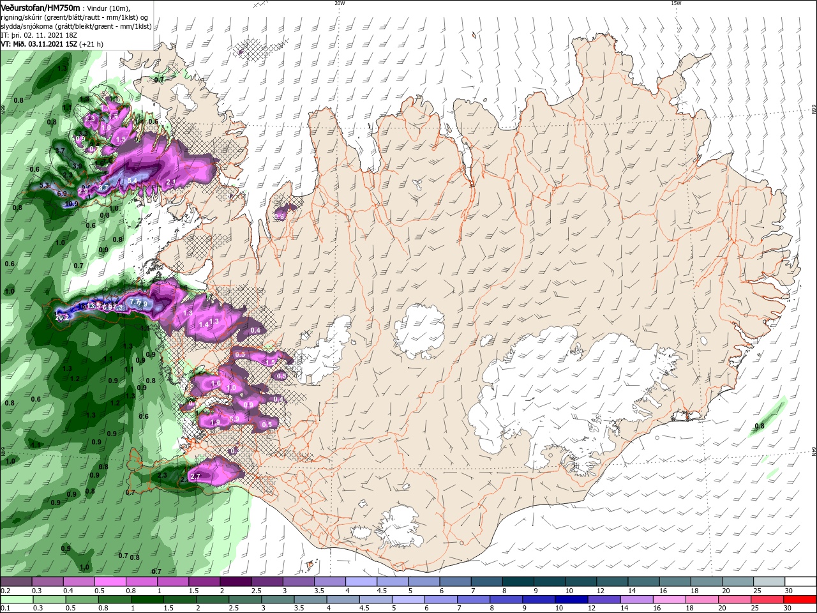The image size is (817, 613).
Task: Click the 3.7 rain value label
Action: (x=61, y=151)
